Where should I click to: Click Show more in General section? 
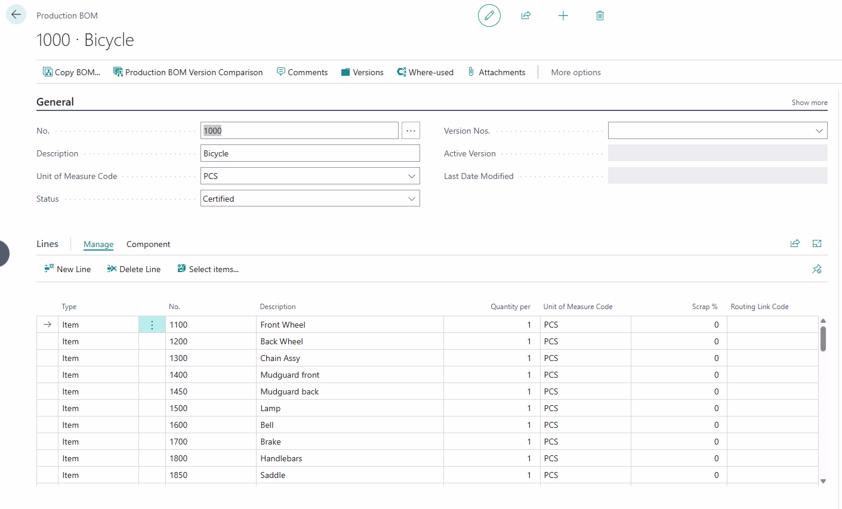pos(809,103)
